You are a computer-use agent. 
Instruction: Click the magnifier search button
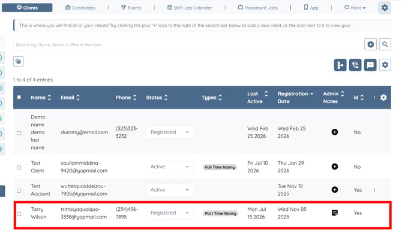[385, 44]
